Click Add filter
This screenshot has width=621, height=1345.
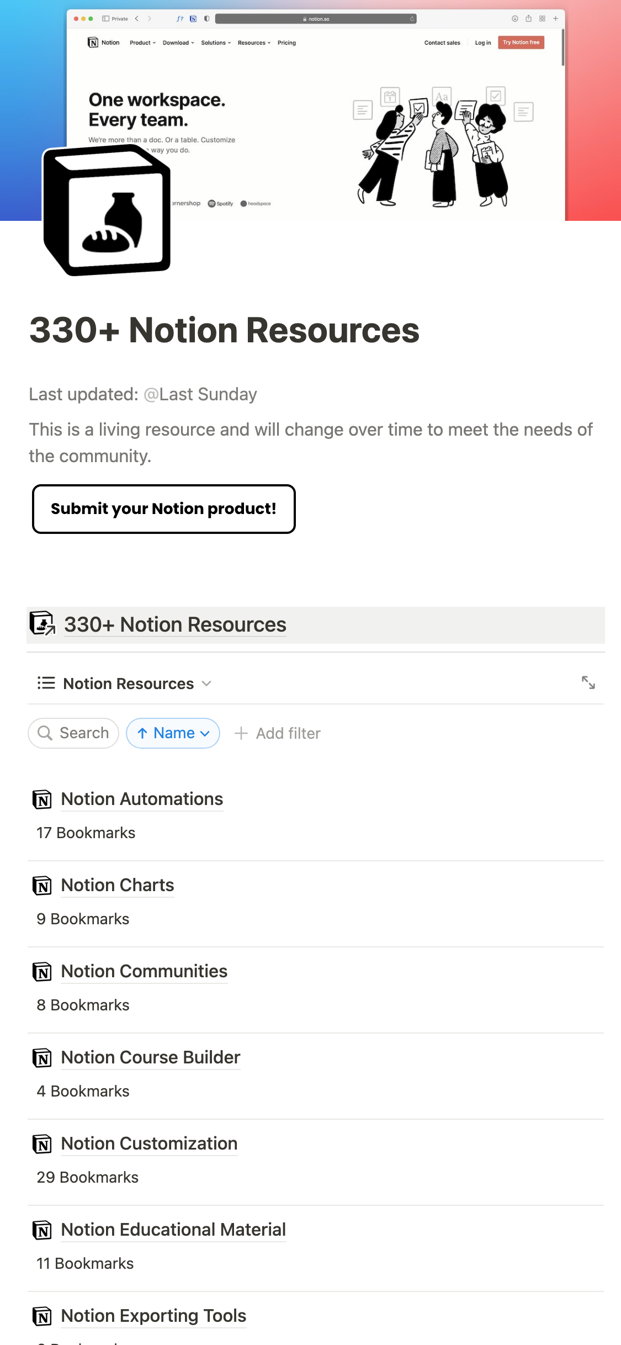point(278,733)
